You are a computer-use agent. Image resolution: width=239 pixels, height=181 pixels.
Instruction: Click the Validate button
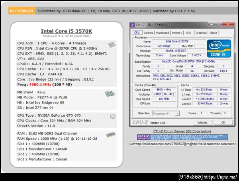click(x=202, y=123)
